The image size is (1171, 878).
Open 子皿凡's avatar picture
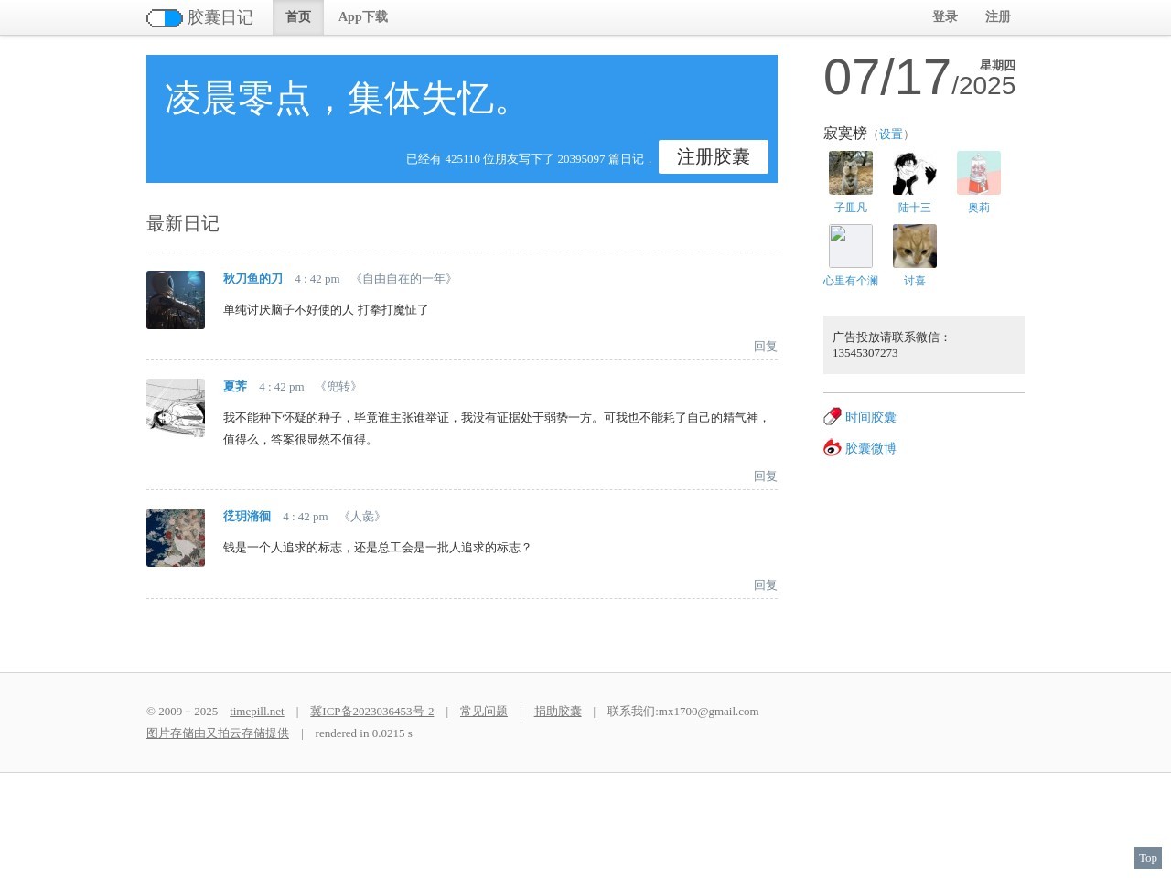pyautogui.click(x=850, y=172)
